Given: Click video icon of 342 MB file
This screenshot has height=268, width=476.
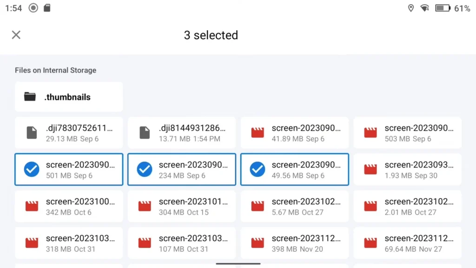Looking at the screenshot, I should (32, 206).
